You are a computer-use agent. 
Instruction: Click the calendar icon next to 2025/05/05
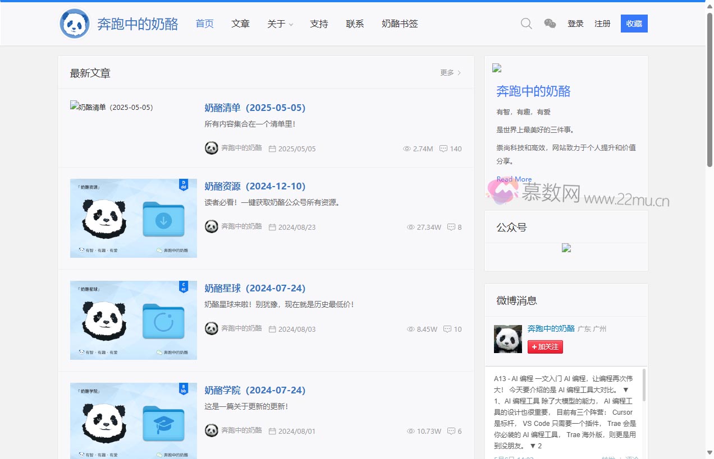coord(272,149)
